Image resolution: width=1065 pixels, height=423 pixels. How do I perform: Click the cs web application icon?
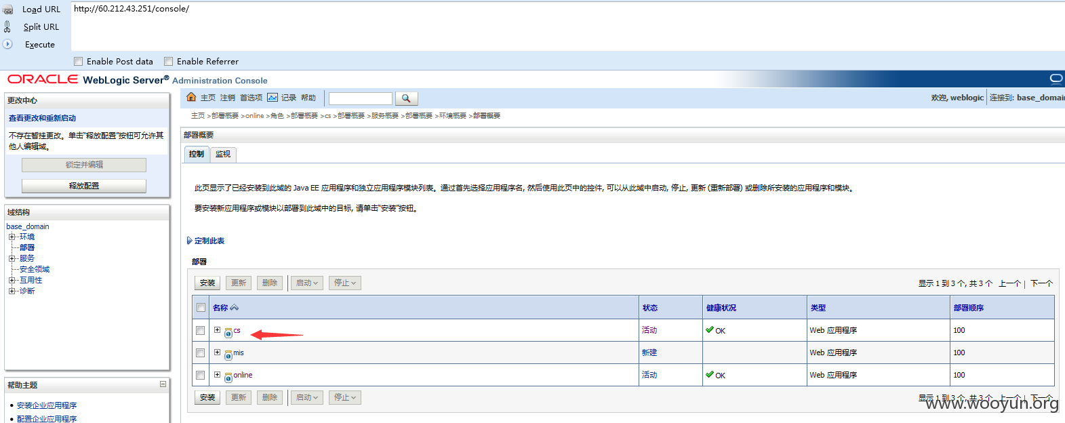coord(228,332)
